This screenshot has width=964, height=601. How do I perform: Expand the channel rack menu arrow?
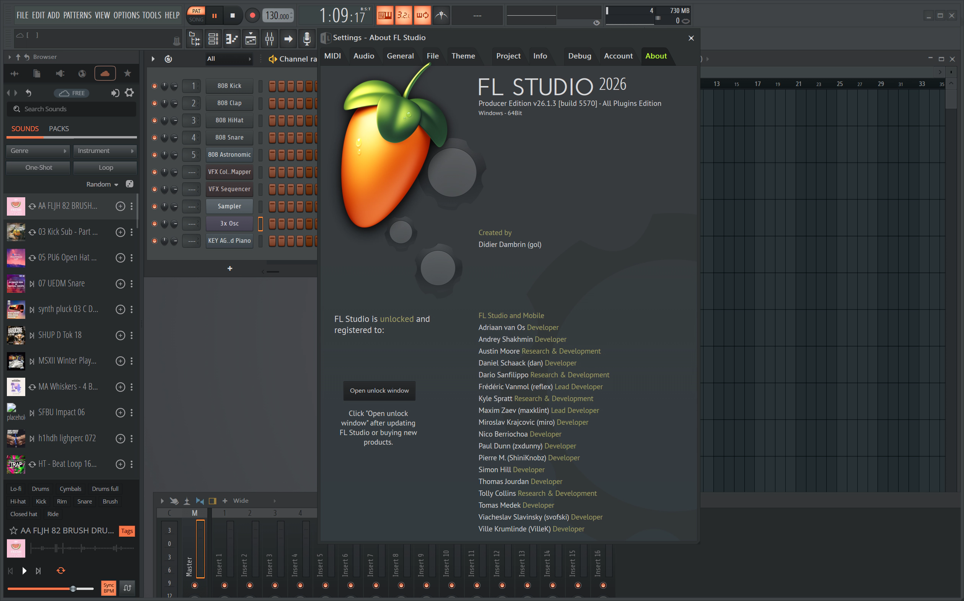click(x=153, y=59)
